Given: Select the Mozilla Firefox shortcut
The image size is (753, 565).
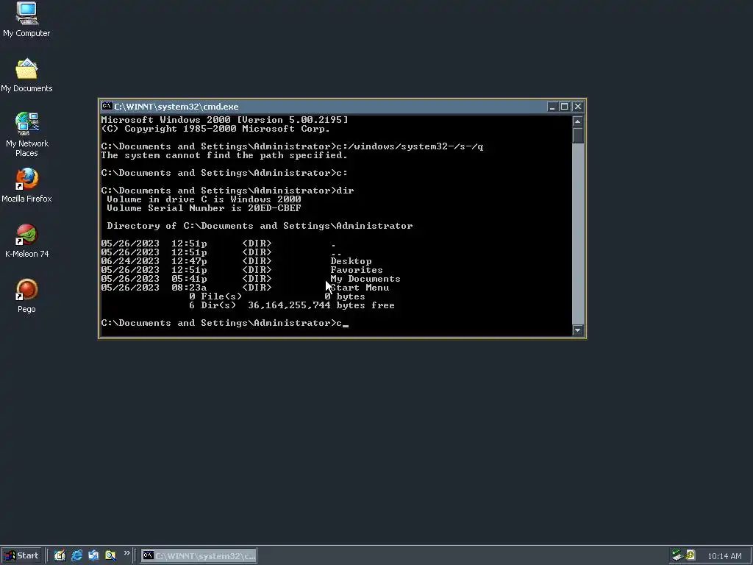Looking at the screenshot, I should [26, 185].
